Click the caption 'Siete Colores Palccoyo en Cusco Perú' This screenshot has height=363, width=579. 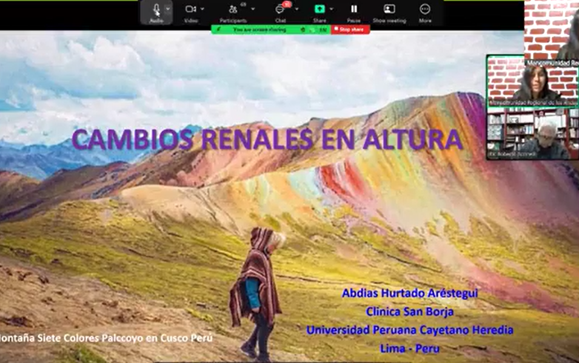[125, 338]
